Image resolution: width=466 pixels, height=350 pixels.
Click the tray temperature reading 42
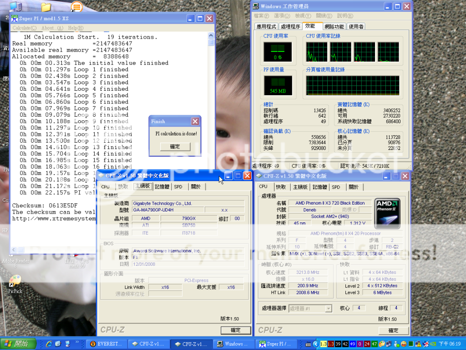345,344
